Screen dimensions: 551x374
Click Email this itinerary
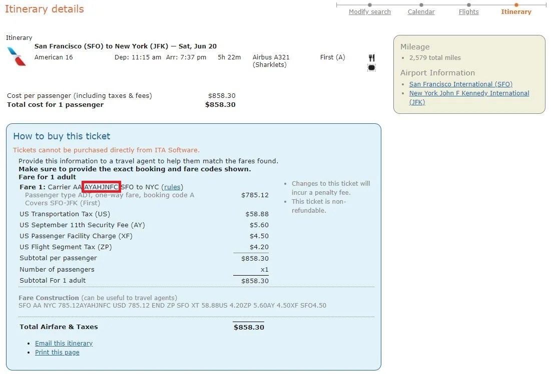[64, 343]
